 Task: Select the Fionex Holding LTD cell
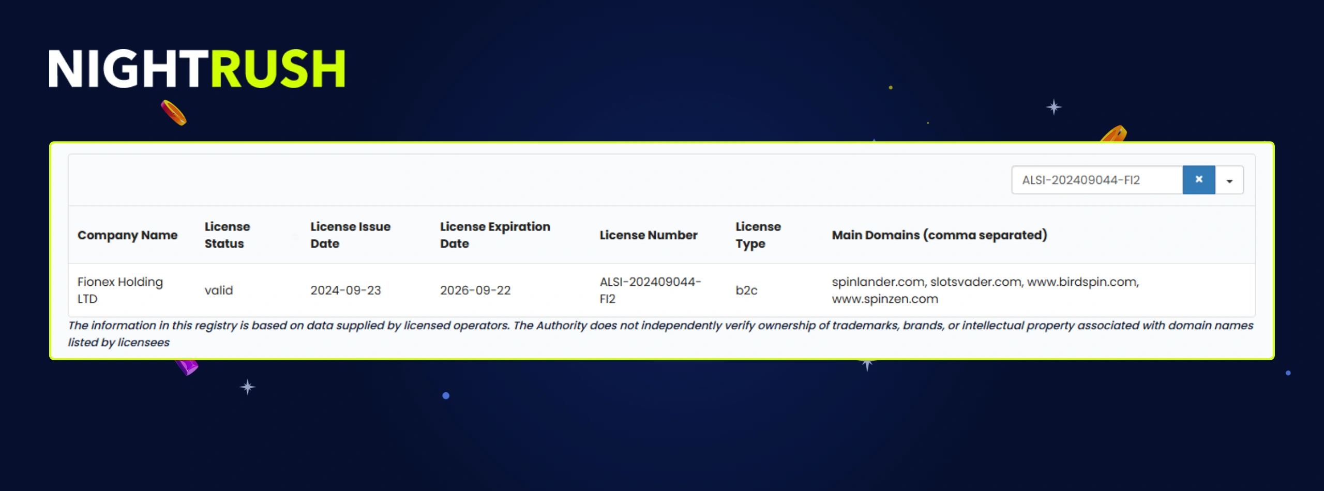click(120, 290)
